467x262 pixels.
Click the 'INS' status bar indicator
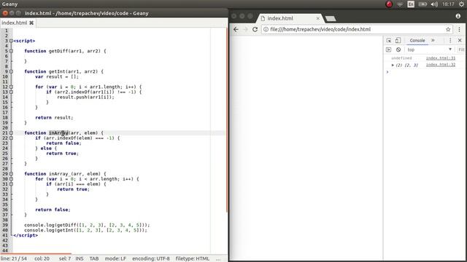[80, 259]
